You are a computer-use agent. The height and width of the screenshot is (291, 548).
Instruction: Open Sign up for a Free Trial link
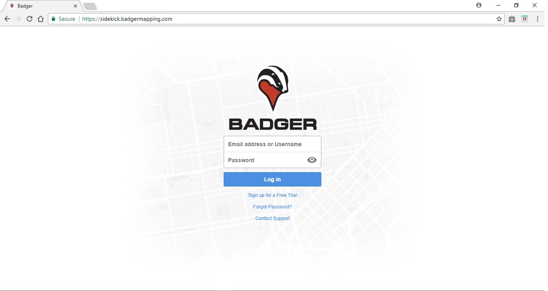272,195
